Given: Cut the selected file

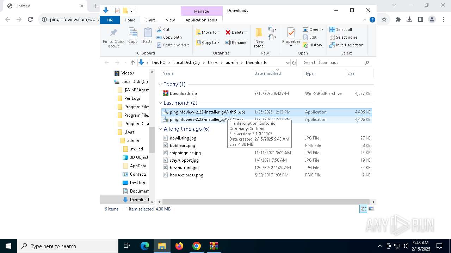Looking at the screenshot, I should pos(163,30).
